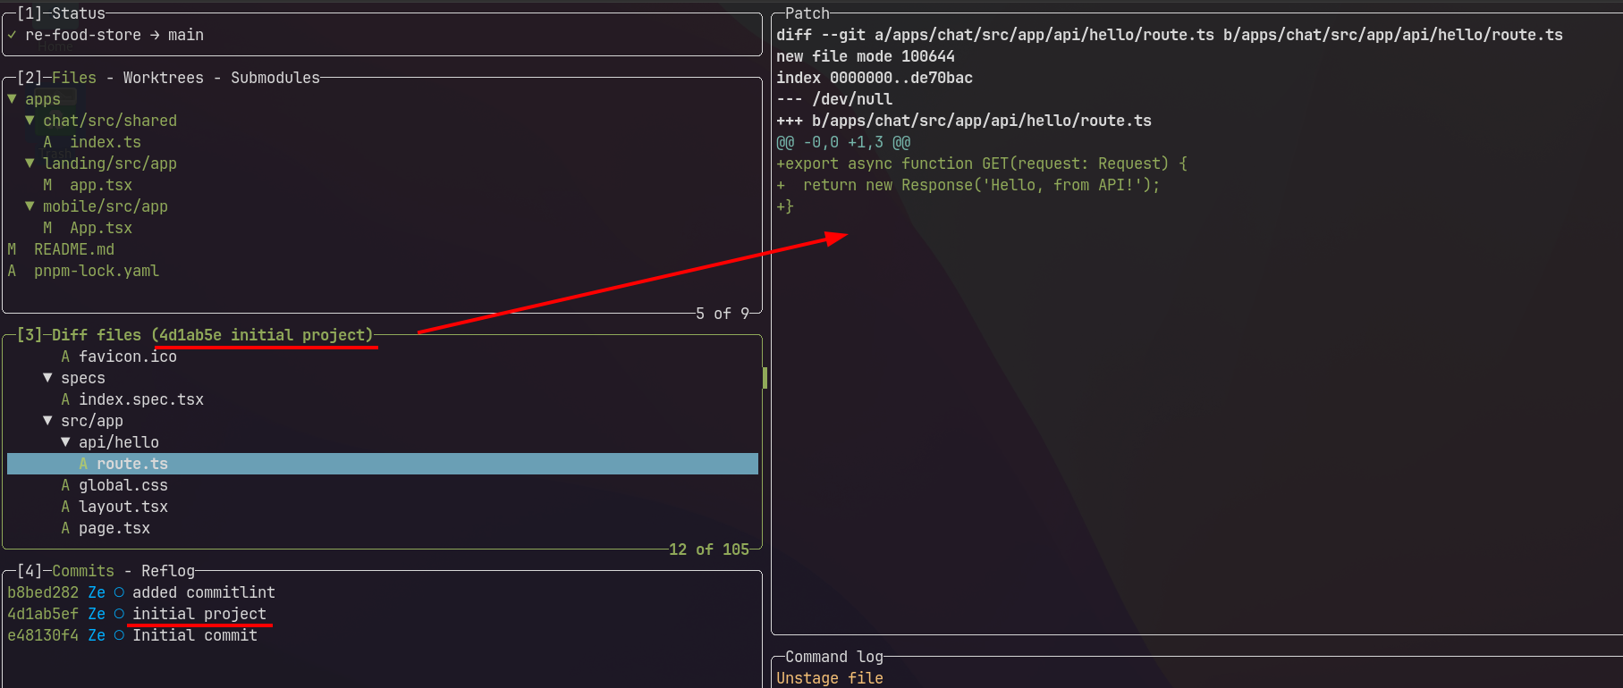Click commit hash b8bed282
The height and width of the screenshot is (688, 1623).
[x=43, y=592]
